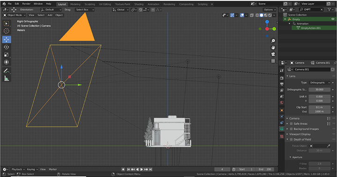Click the green Y axis gizmo ball

tap(274, 29)
